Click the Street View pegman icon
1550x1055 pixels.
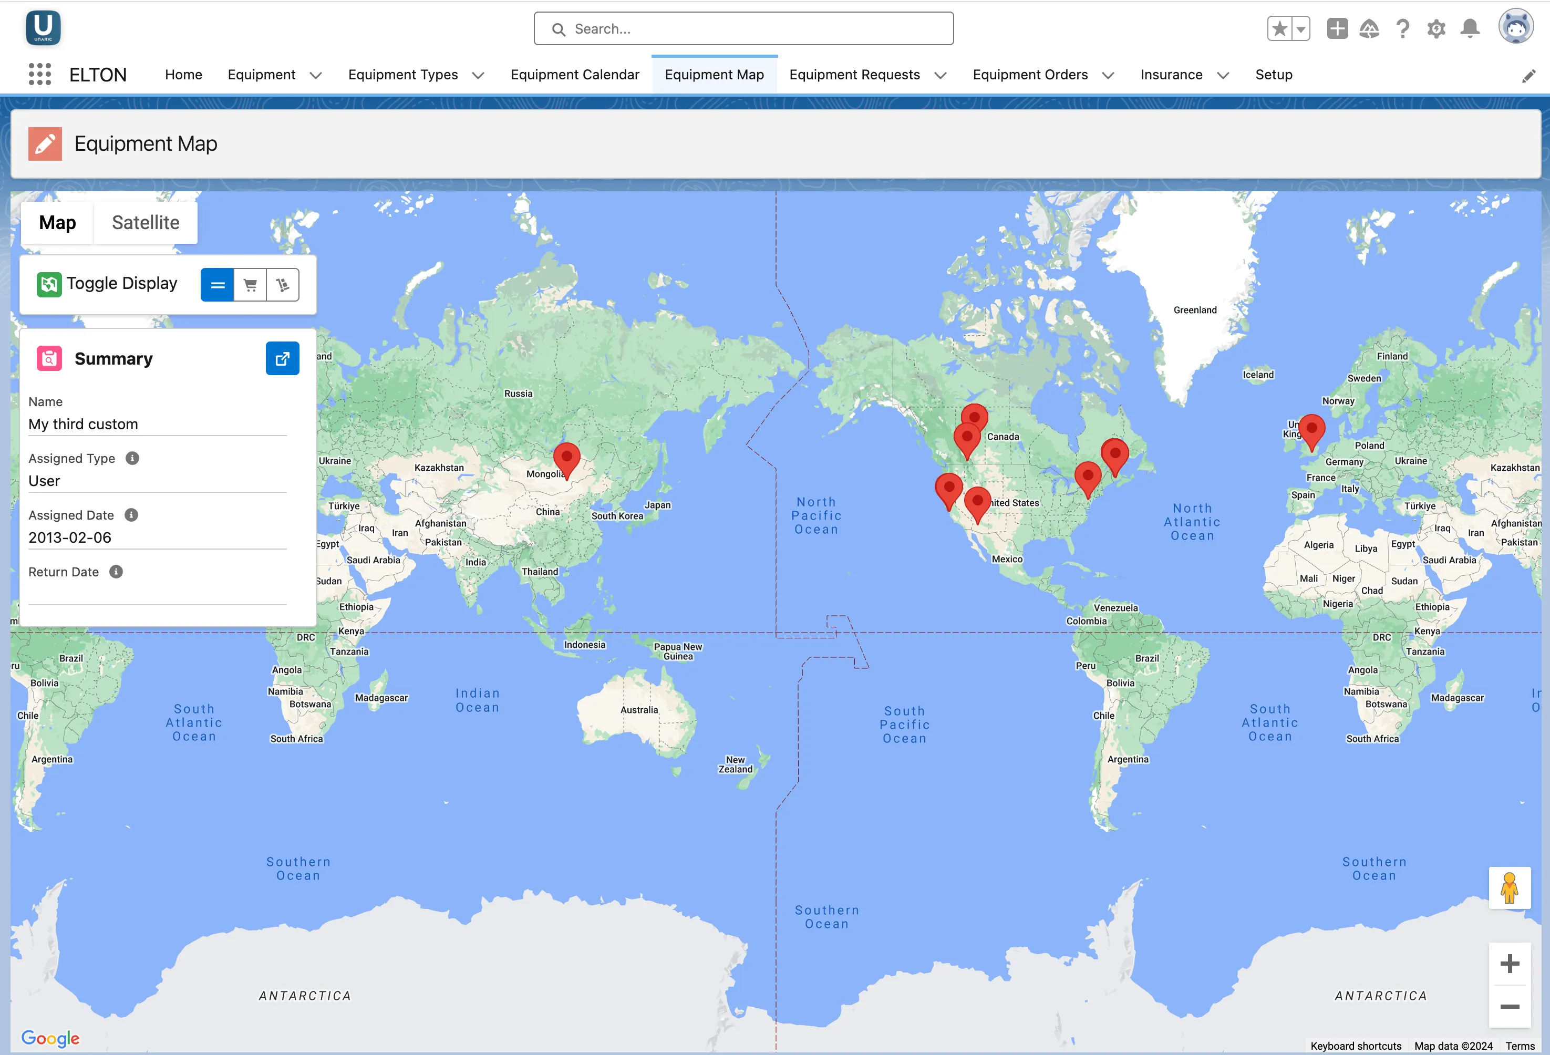[1510, 887]
